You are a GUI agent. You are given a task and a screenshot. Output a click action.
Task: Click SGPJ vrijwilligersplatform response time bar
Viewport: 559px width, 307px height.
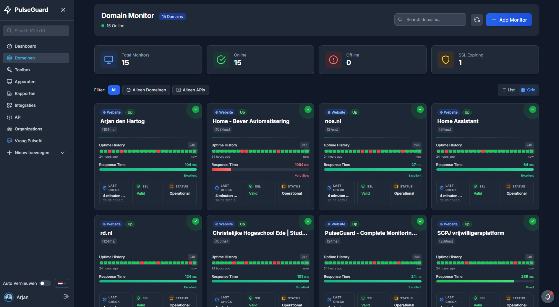point(485,282)
